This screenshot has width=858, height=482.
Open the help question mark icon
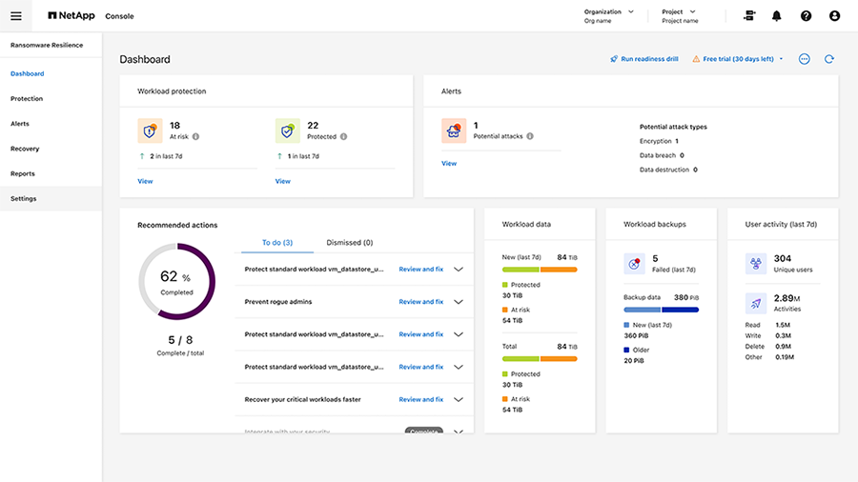click(x=806, y=16)
